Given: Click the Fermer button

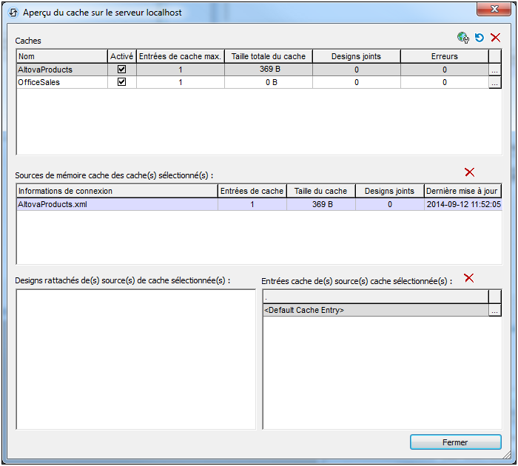Looking at the screenshot, I should tap(454, 442).
